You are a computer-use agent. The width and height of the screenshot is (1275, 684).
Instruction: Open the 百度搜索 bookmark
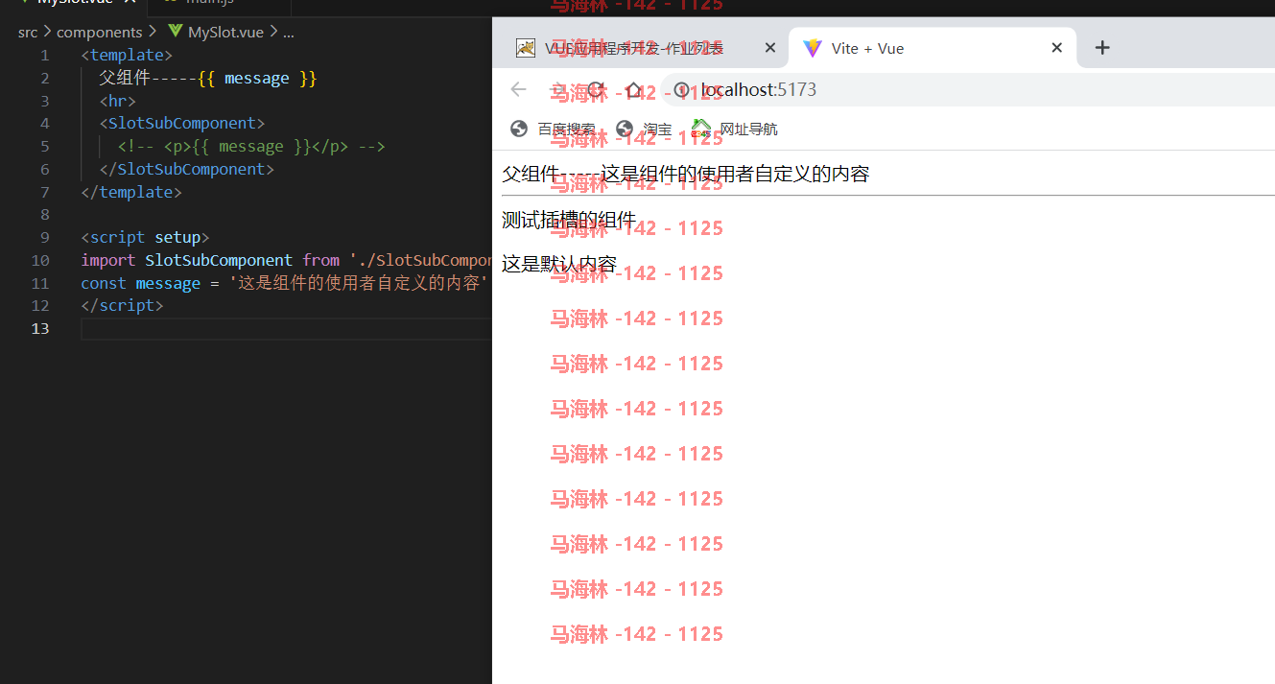coord(553,129)
